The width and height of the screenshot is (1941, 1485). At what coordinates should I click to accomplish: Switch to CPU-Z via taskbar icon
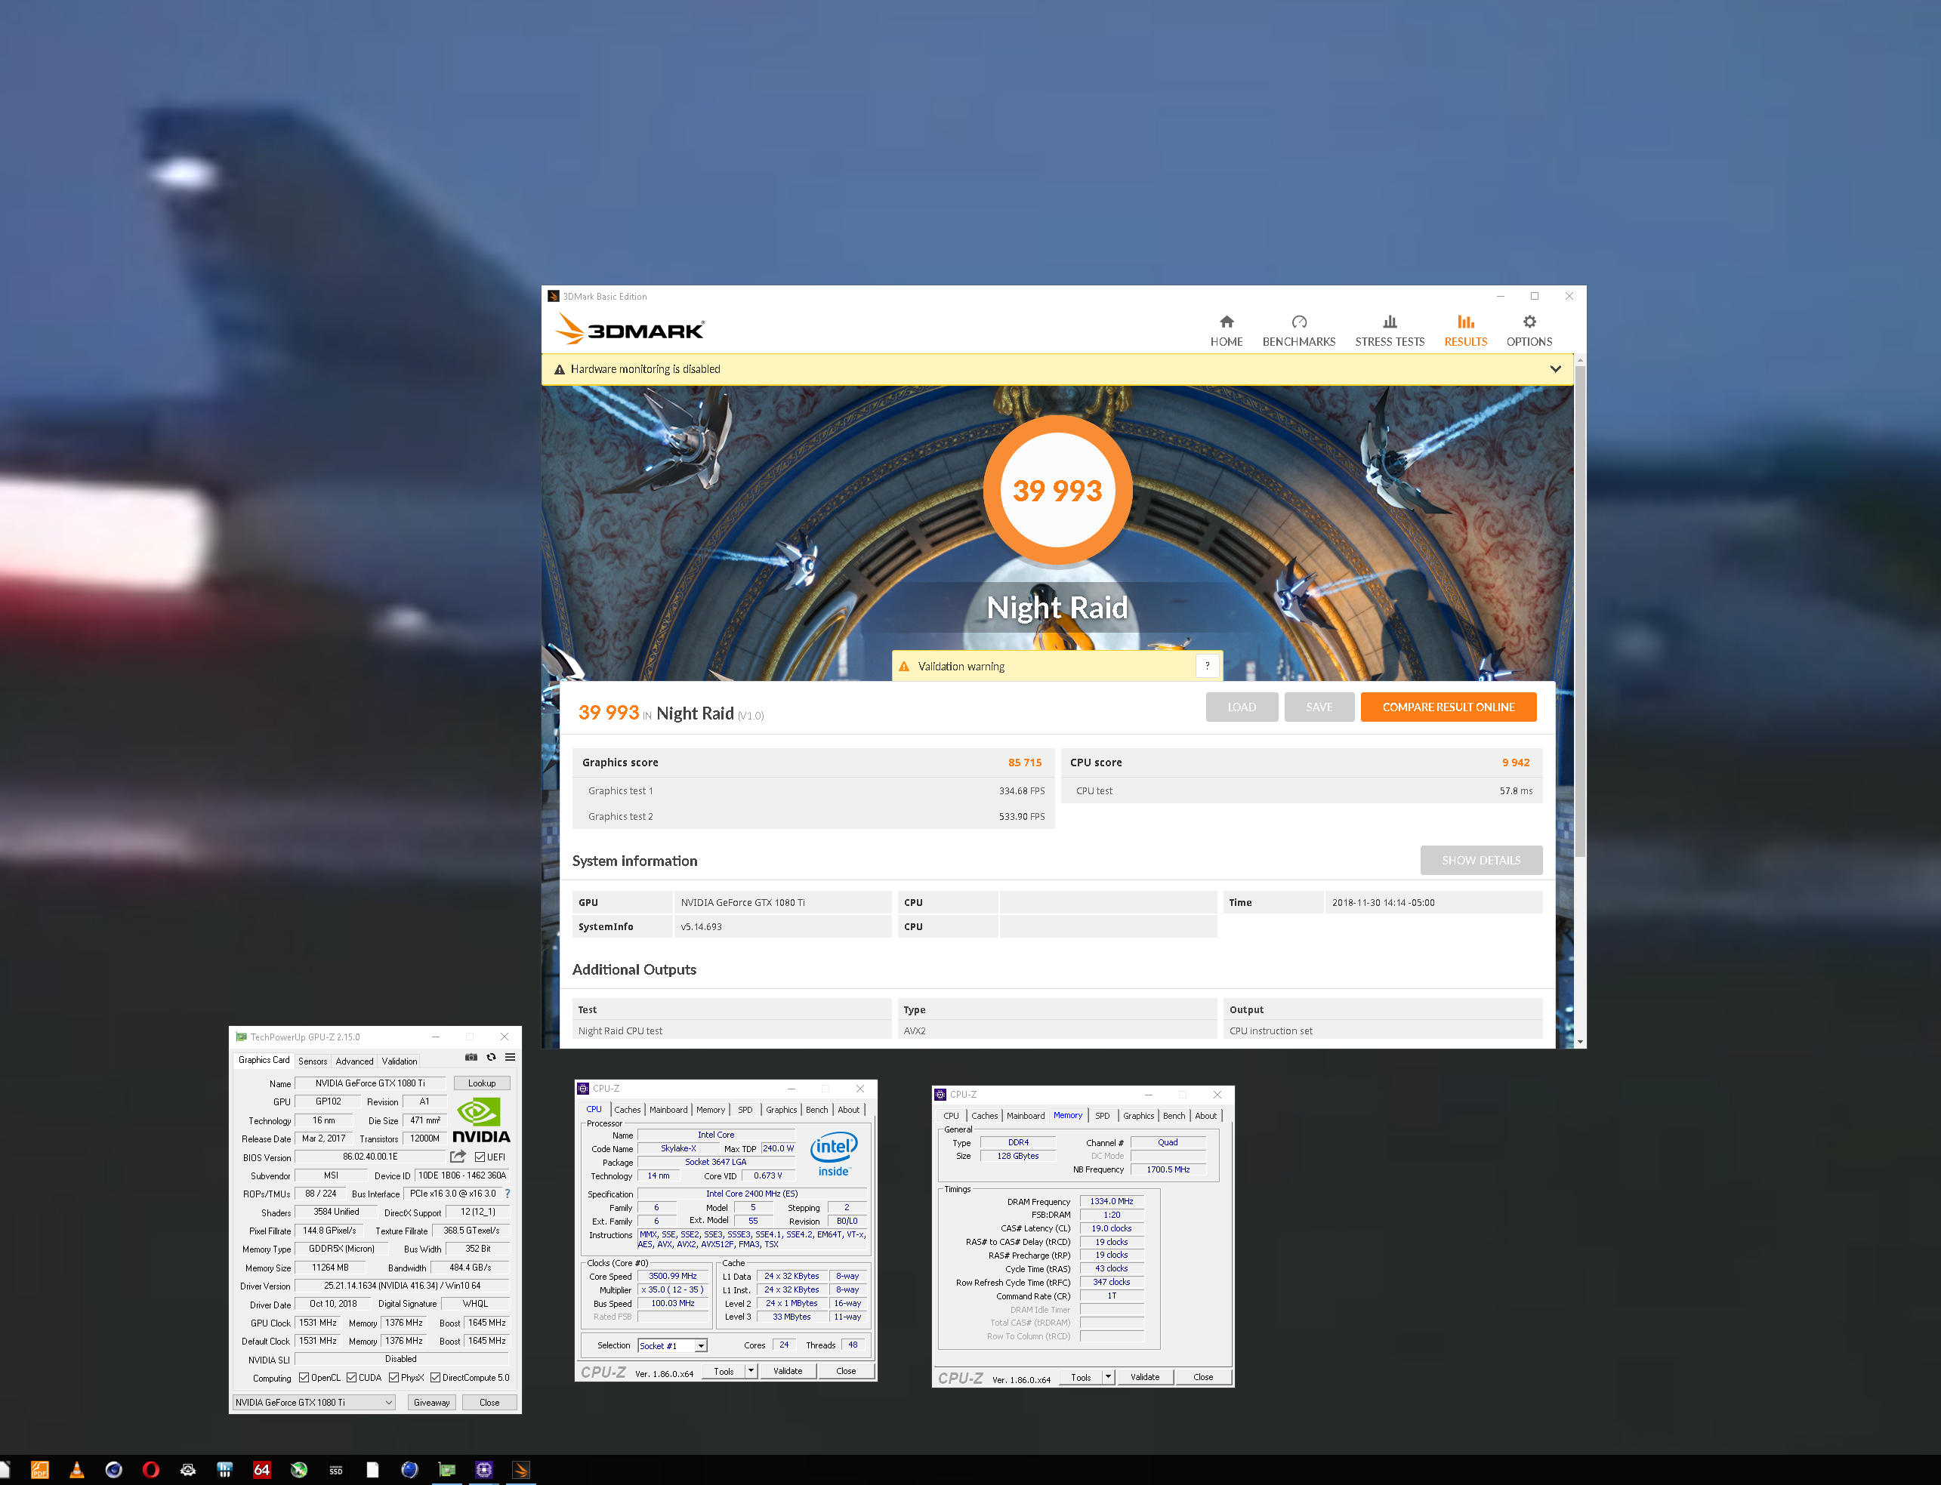tap(483, 1469)
